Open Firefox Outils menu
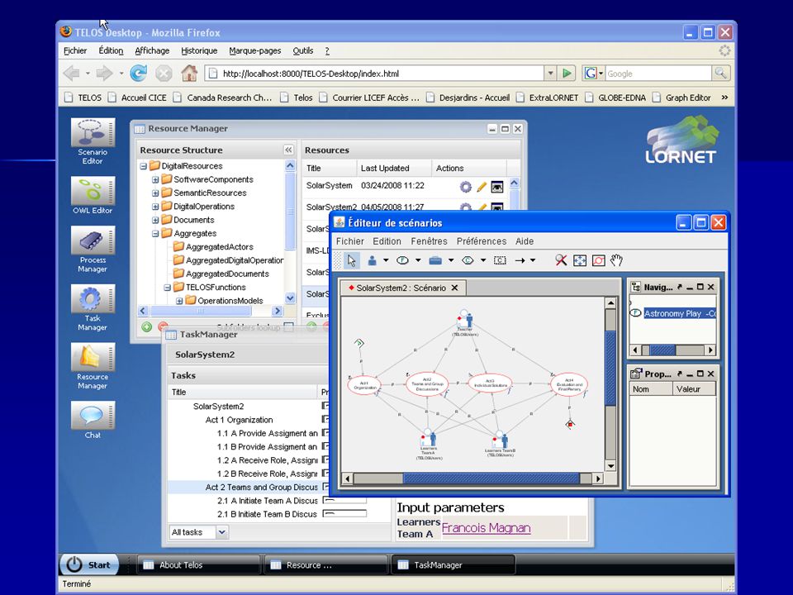793x595 pixels. coord(303,50)
